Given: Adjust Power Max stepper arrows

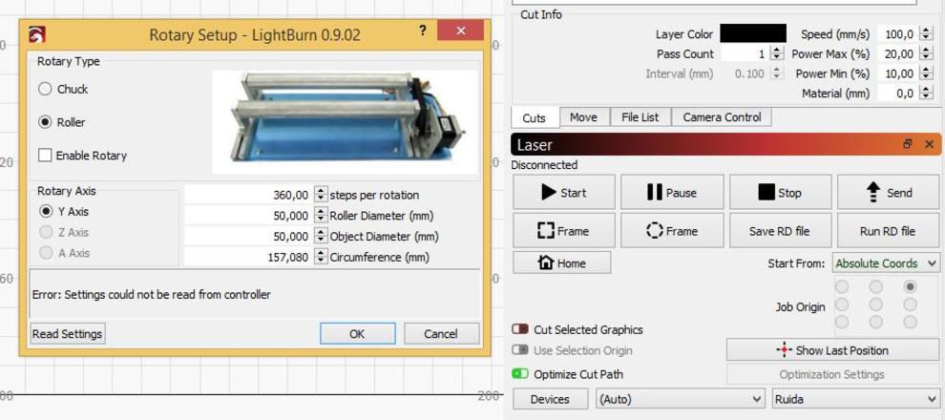Looking at the screenshot, I should pyautogui.click(x=926, y=53).
